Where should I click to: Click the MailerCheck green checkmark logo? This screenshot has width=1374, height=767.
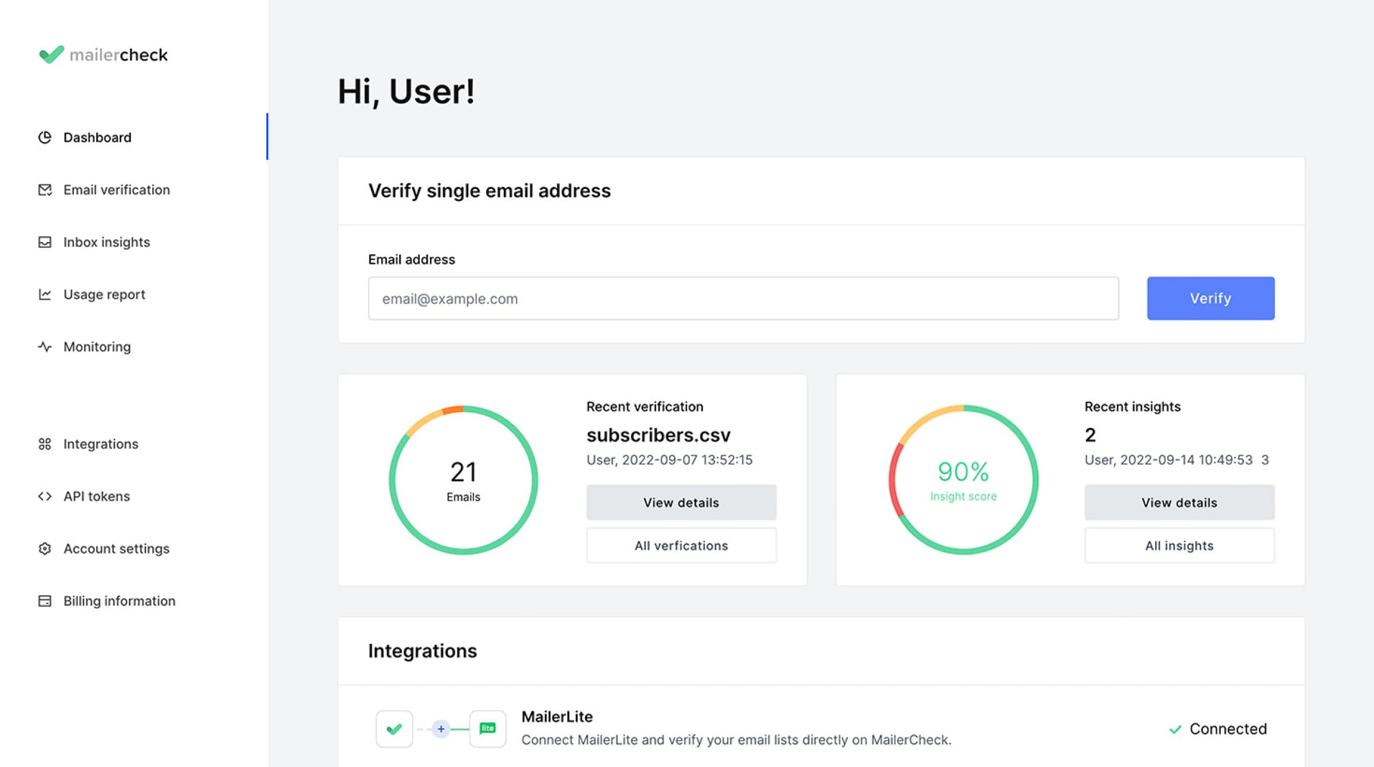coord(51,54)
